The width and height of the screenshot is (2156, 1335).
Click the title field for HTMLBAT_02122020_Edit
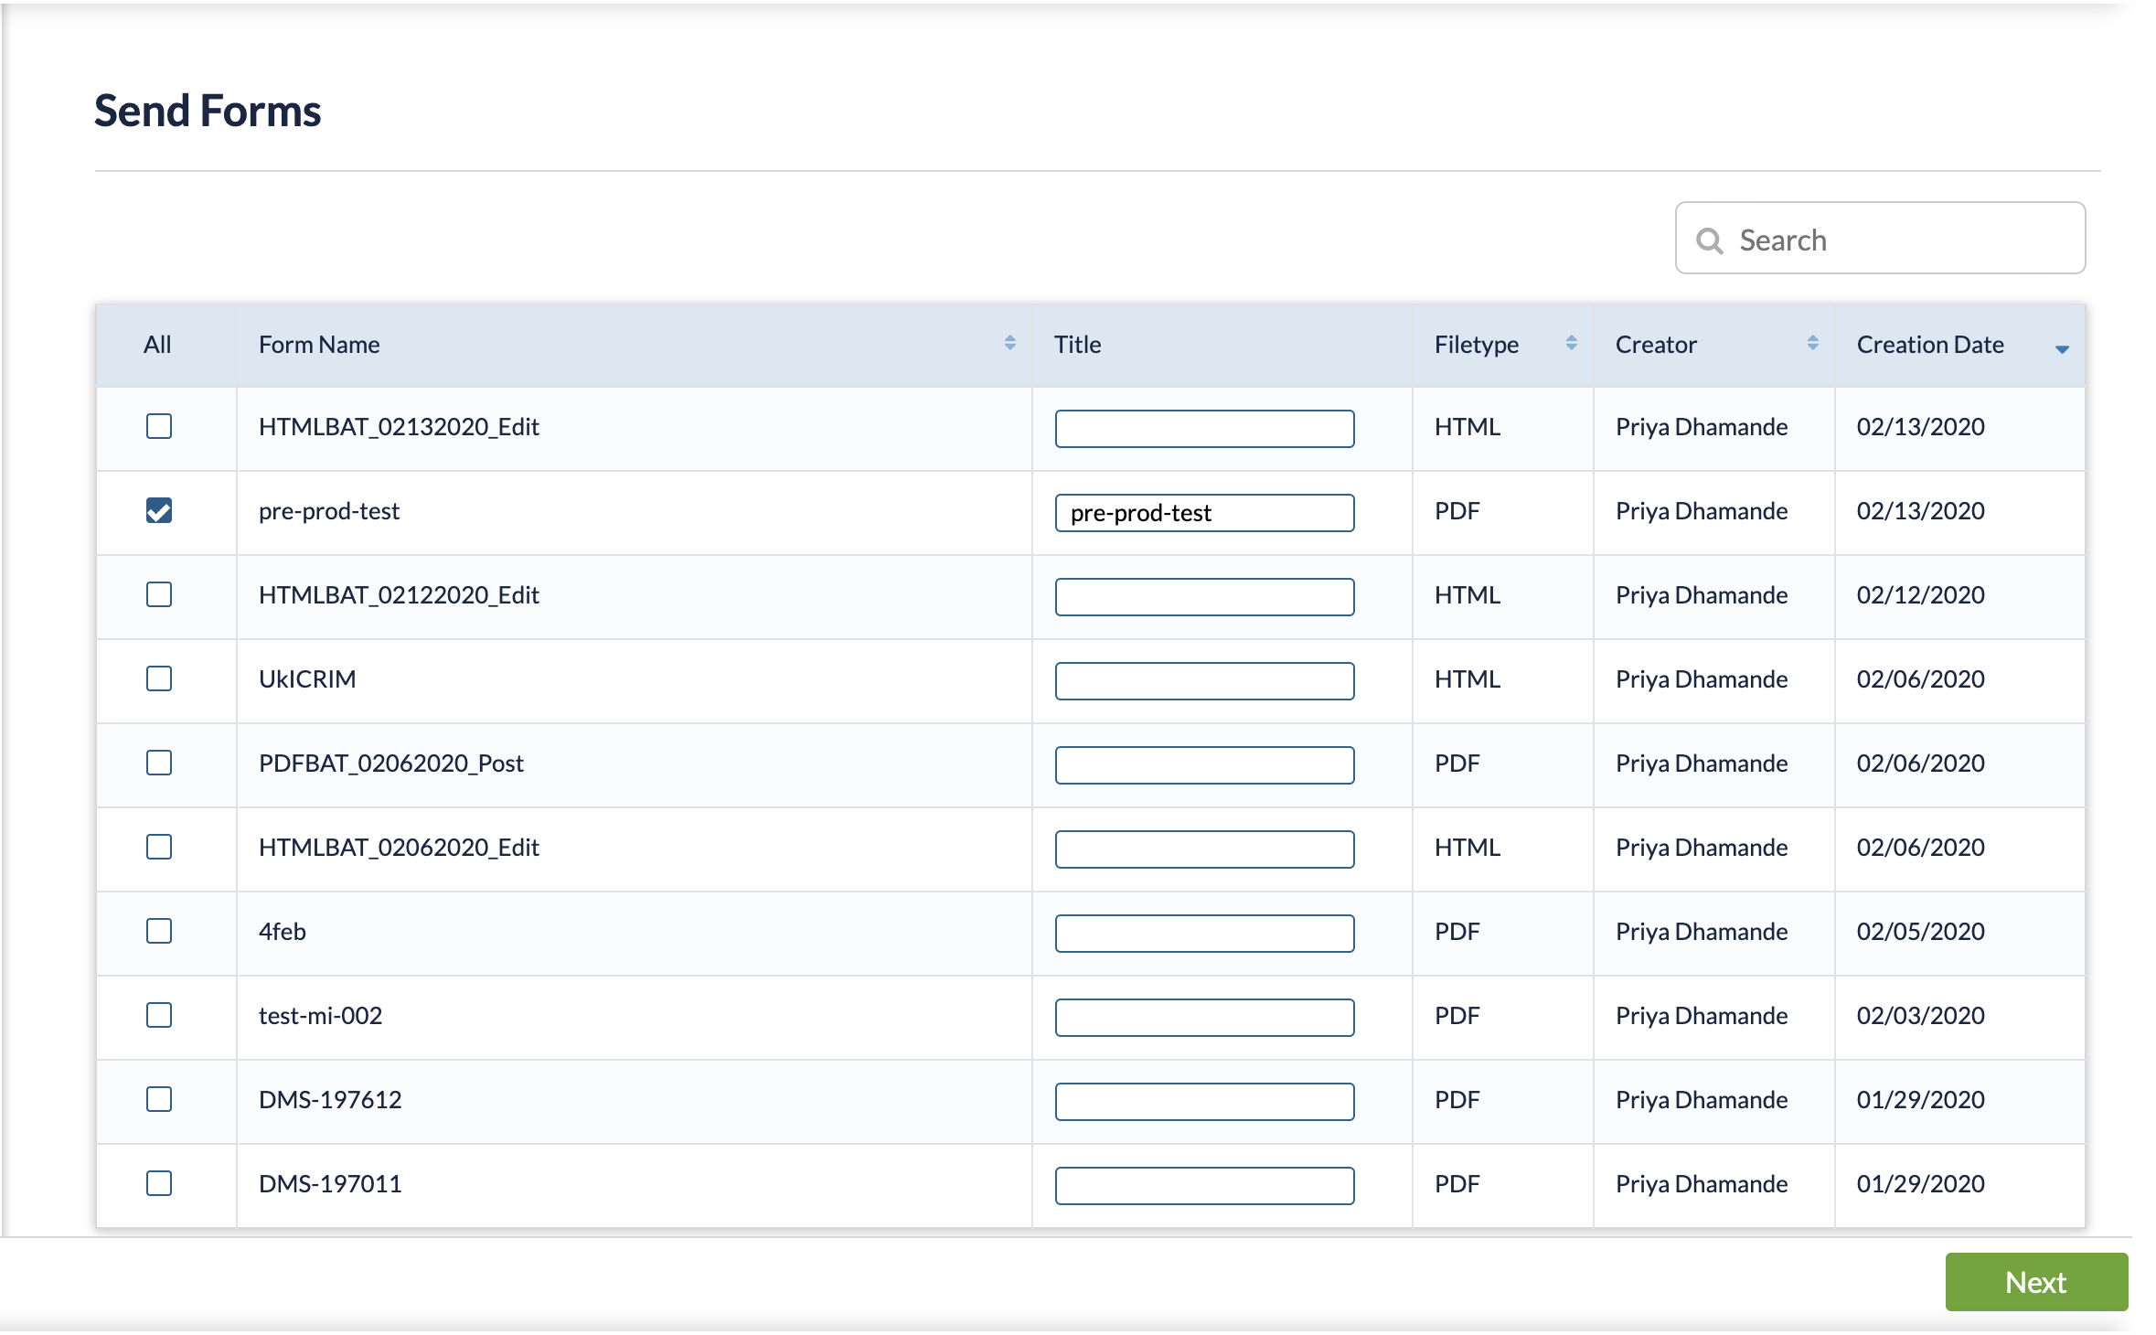1204,597
